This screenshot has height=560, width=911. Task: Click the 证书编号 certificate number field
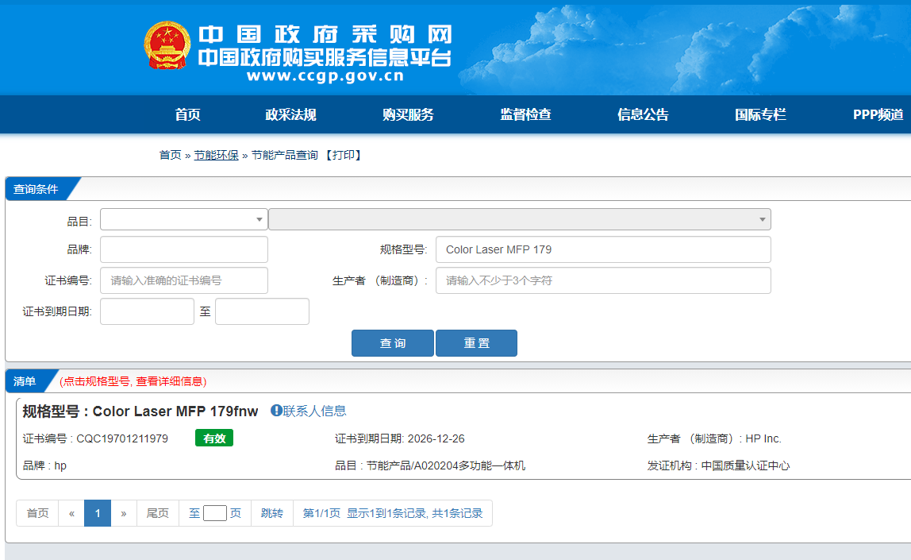(x=183, y=280)
